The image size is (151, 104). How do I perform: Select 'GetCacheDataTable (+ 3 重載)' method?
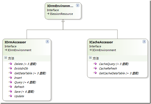coord(119,73)
